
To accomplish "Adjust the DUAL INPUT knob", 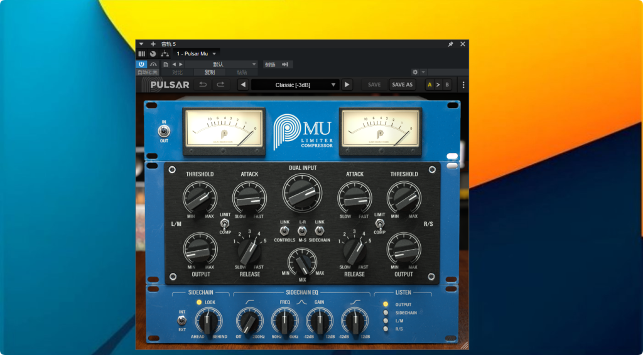I will coord(302,193).
